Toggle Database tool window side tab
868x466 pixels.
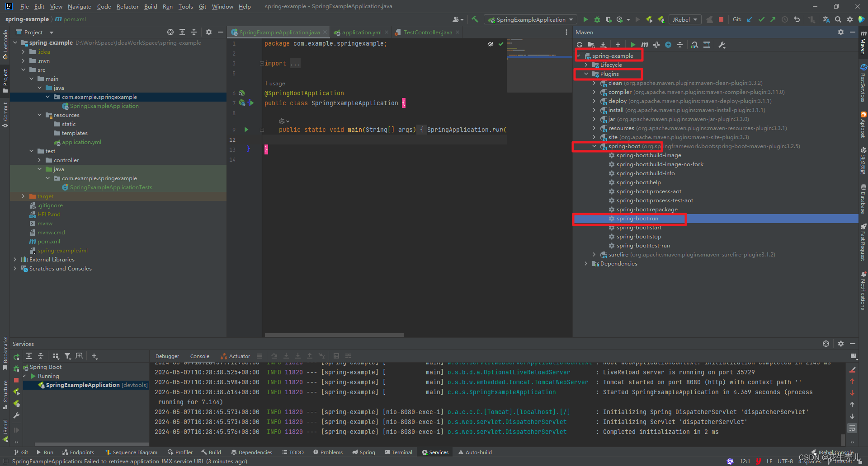863,199
